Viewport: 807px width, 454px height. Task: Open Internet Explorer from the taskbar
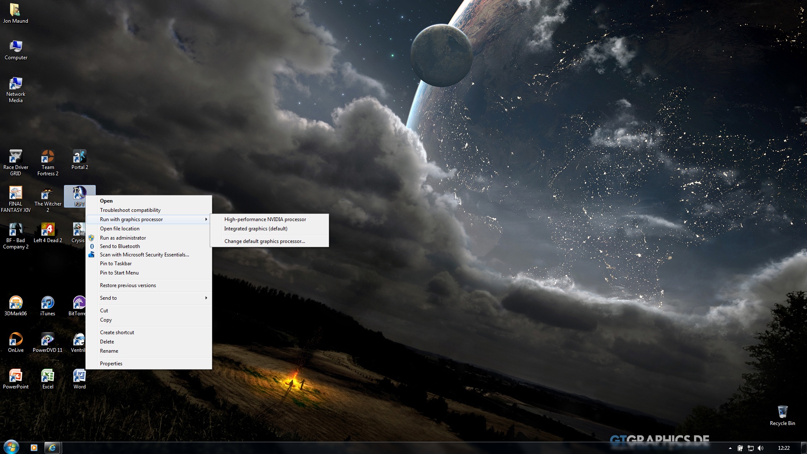(x=52, y=448)
